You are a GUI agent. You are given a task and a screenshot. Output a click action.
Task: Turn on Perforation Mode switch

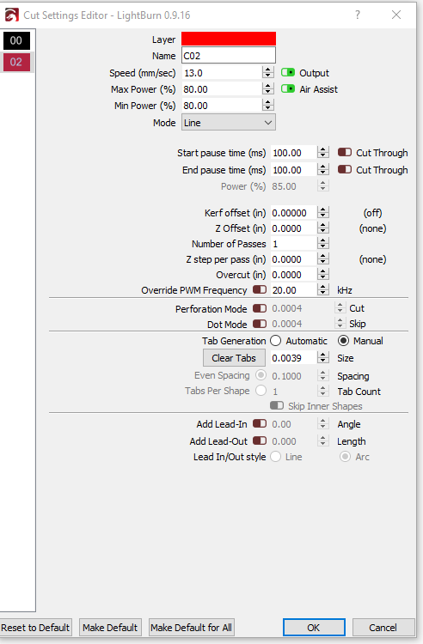(x=260, y=308)
